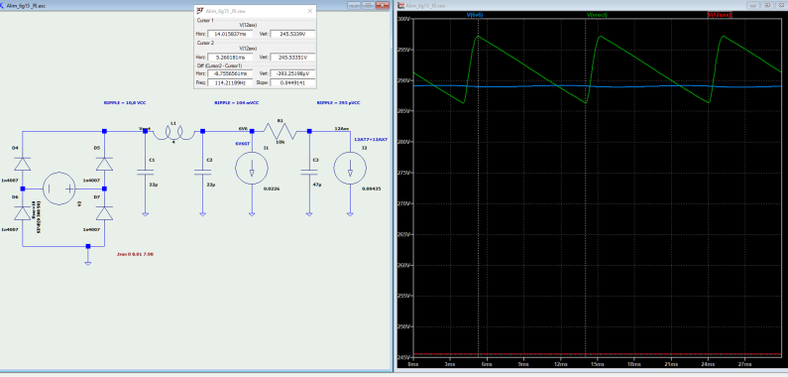Minimize the schematic Alim_6g15 window

(x=354, y=5)
